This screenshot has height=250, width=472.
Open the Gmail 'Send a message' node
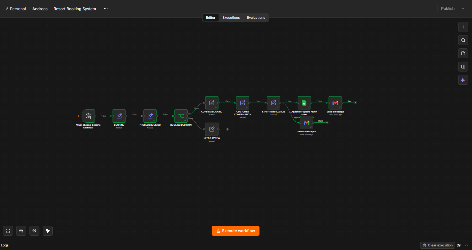coord(335,103)
